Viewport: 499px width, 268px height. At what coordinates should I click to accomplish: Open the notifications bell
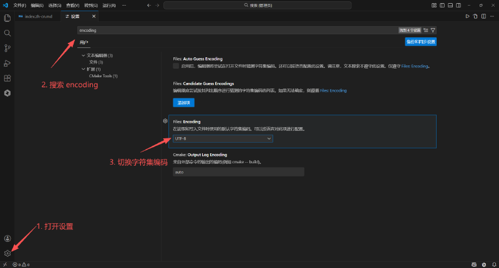coord(494,264)
